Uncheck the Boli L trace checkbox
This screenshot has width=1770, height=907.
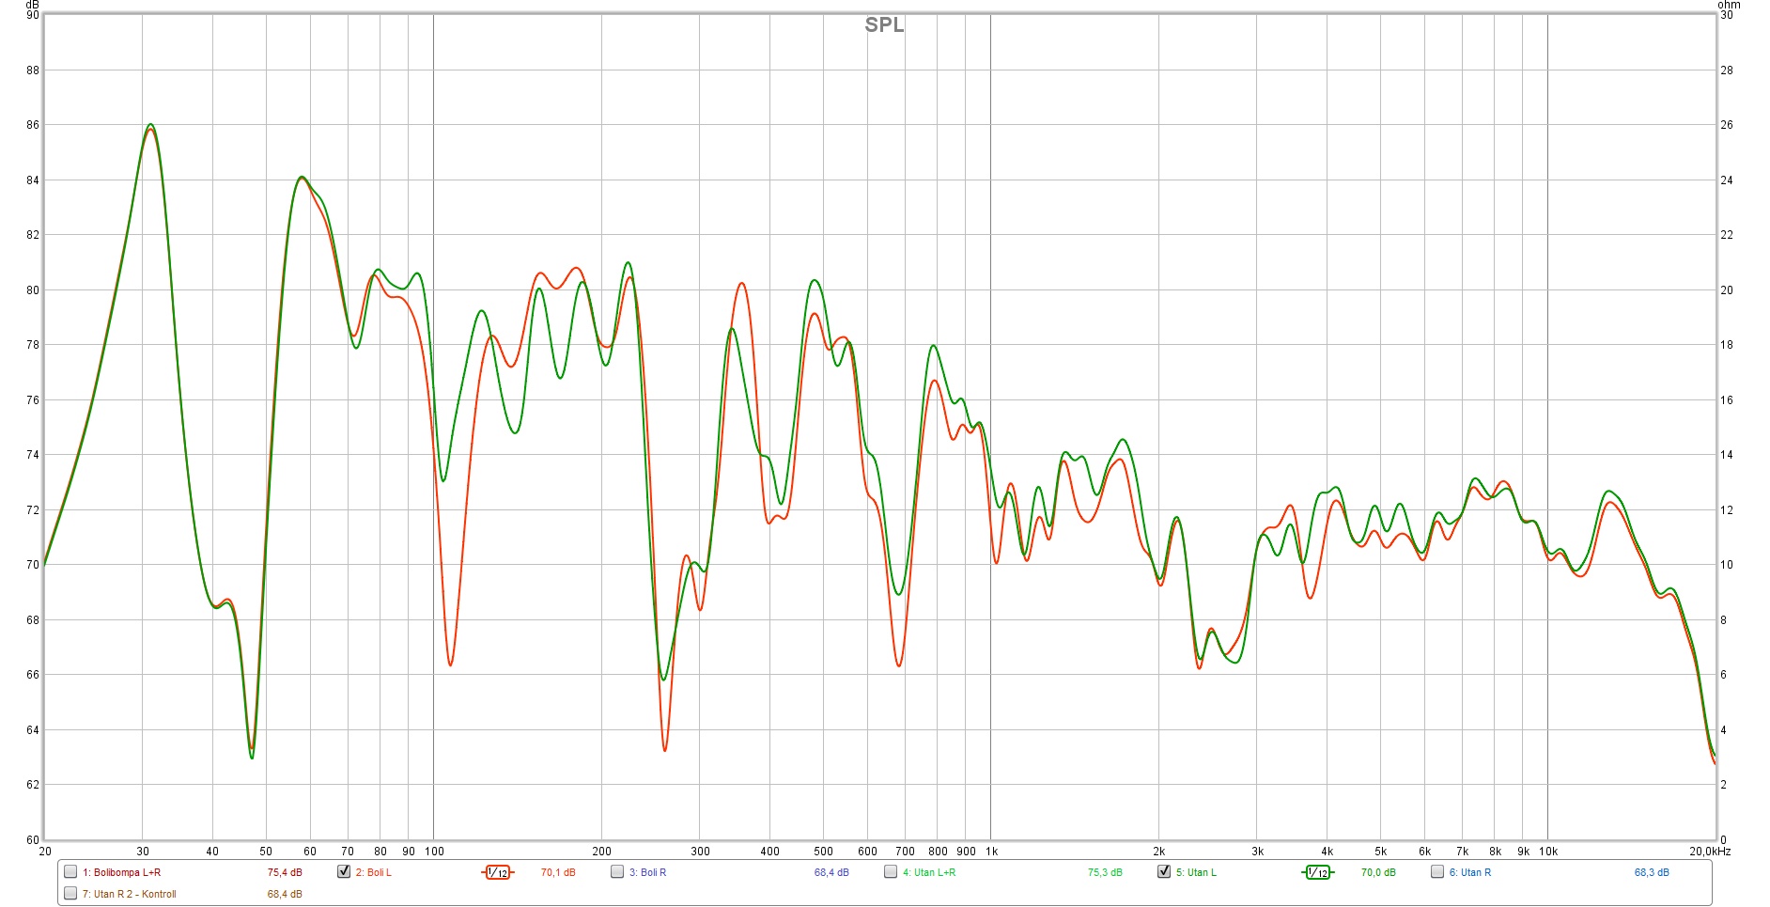tap(344, 872)
